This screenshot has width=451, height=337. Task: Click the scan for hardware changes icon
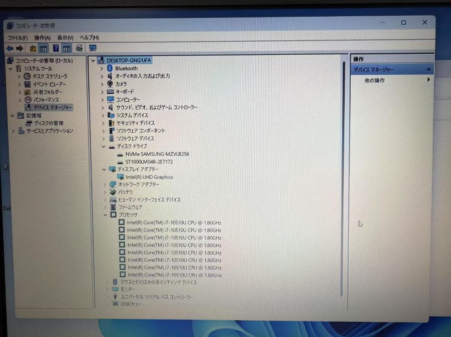point(93,48)
